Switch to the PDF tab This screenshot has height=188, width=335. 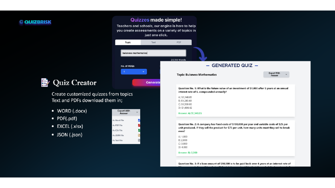coord(179,42)
